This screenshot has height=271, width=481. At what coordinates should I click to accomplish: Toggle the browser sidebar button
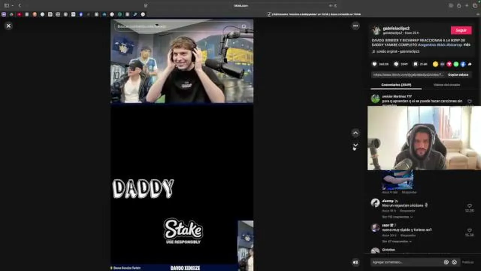(x=6, y=6)
